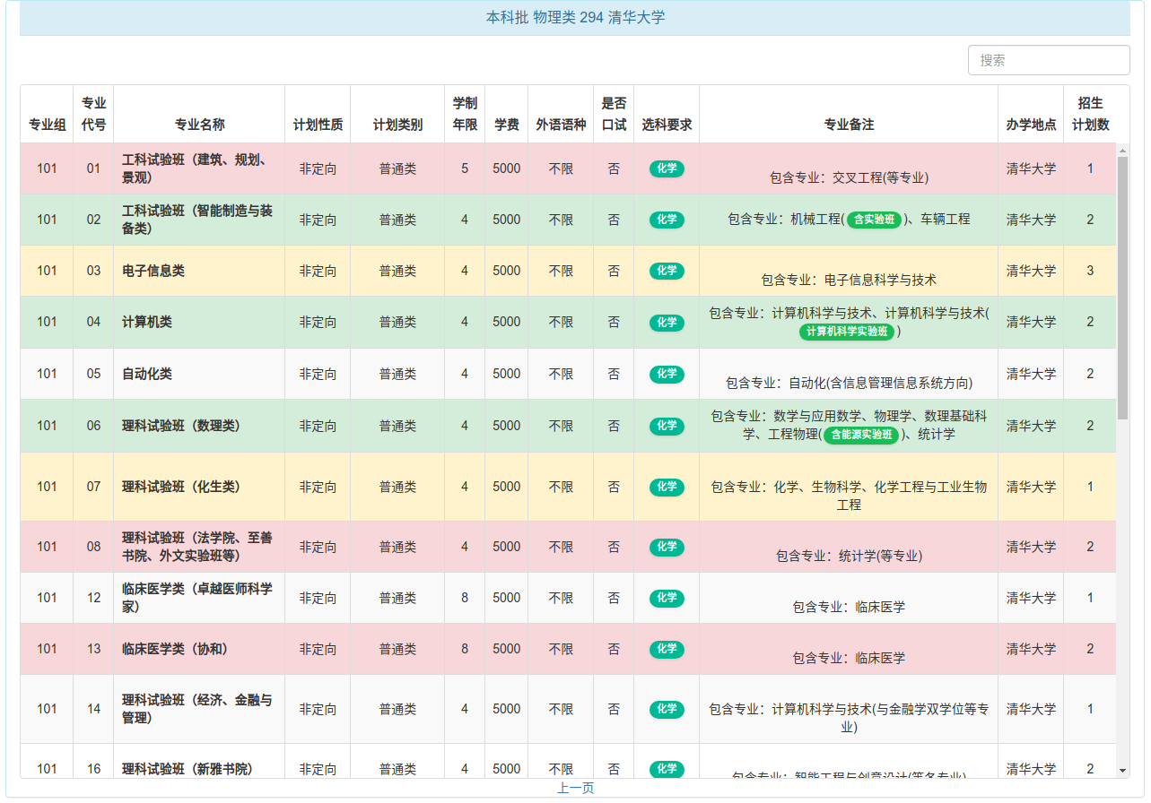Viewport: 1151px width, 803px height.
Task: Click the 本科批 物理类 294 清华大学 title
Action: coord(575,17)
